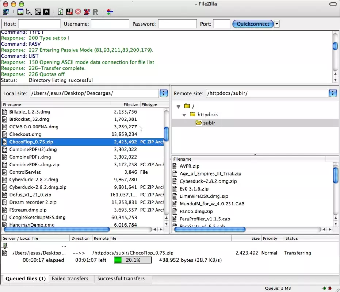Select Ev0 3.1.6.zip in remote list

252,189
